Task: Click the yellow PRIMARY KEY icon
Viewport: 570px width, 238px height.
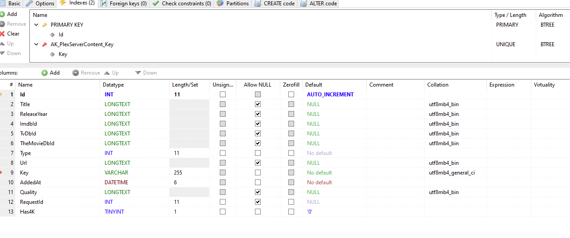Action: [44, 25]
